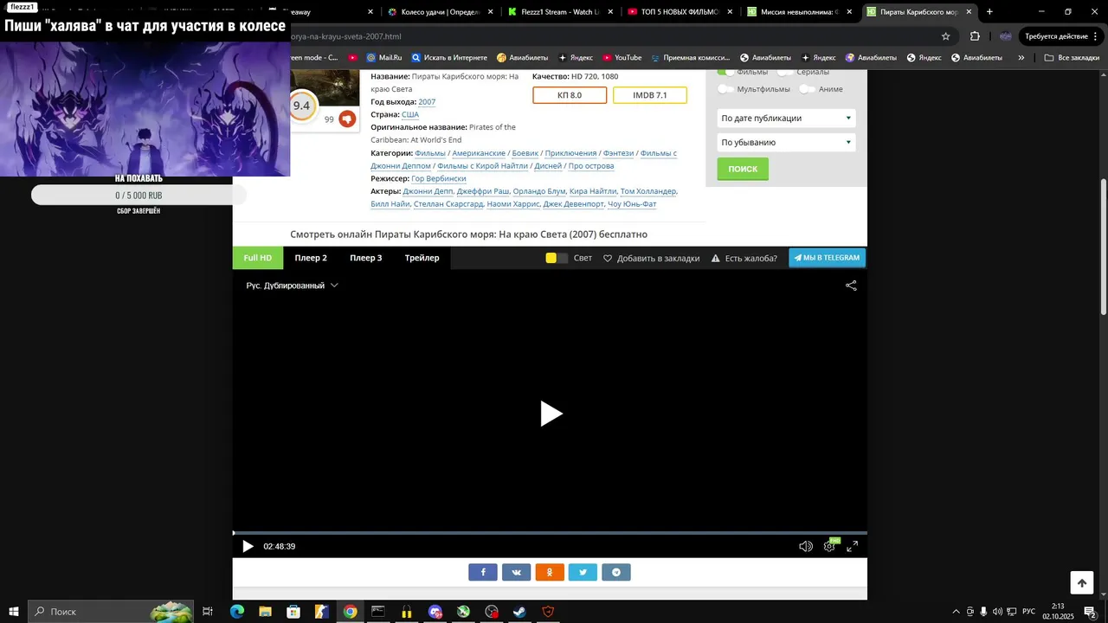Open File Explorer from the taskbar
Screen dimensions: 1108x623
tap(265, 612)
